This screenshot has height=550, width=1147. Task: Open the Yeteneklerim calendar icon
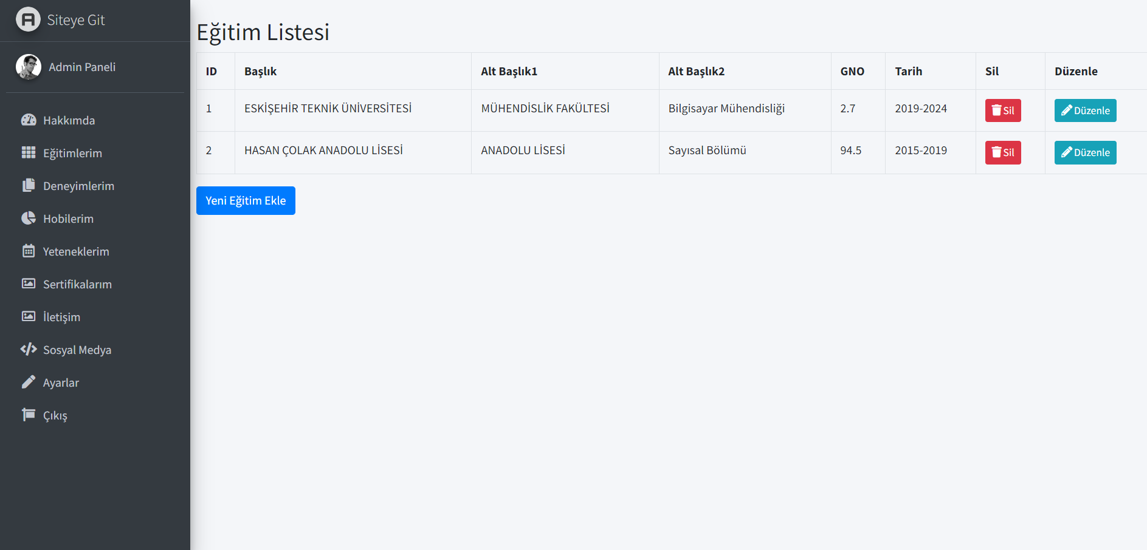click(x=29, y=251)
